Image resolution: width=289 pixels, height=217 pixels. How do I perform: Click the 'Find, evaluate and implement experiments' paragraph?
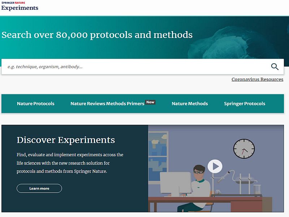click(70, 163)
